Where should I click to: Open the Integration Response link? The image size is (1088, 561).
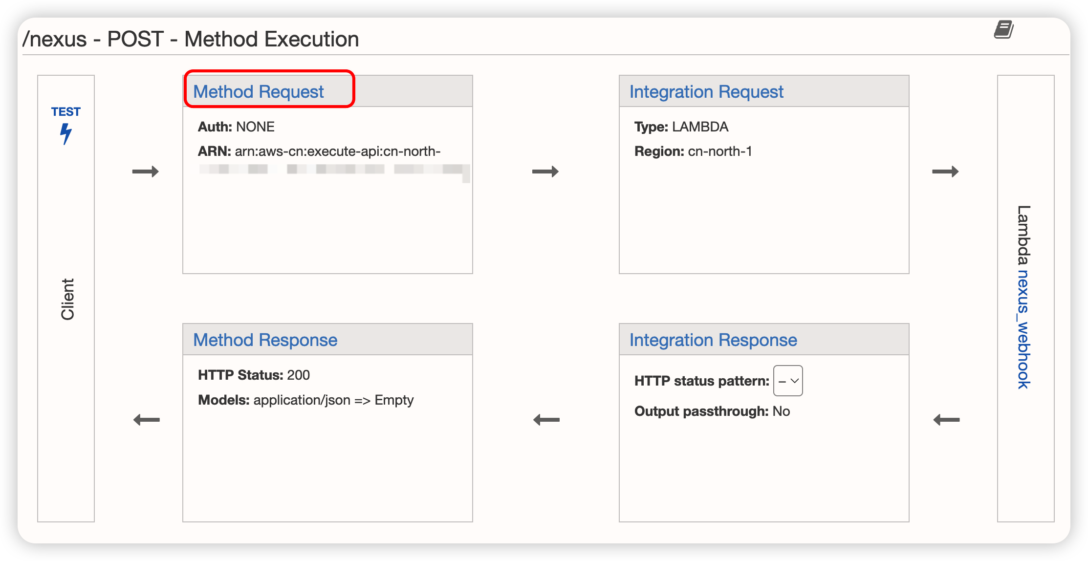[713, 340]
